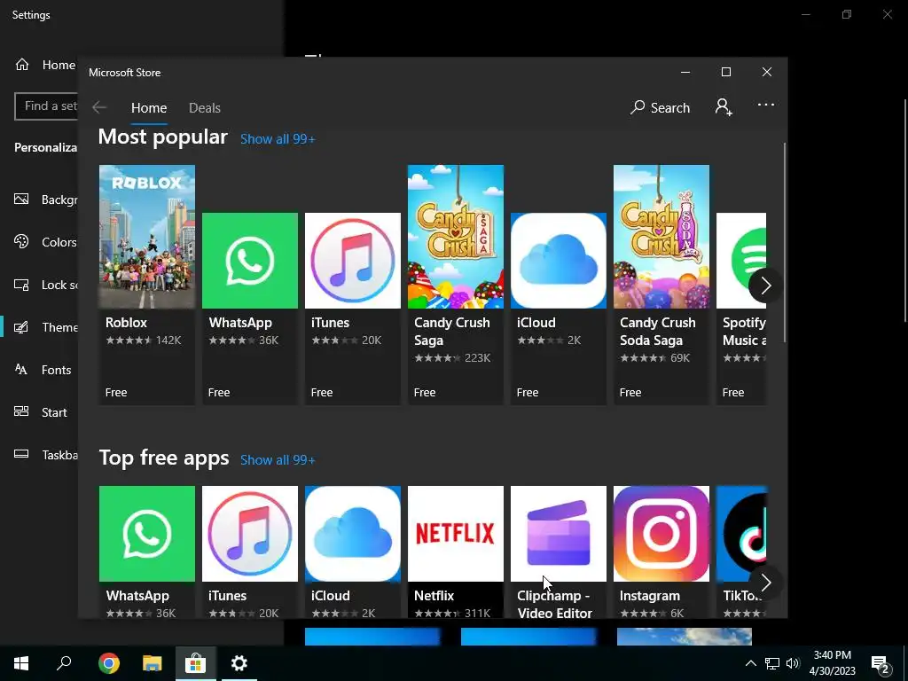Screen dimensions: 908x681
Task: Open Start settings in Settings
Action: click(x=41, y=412)
